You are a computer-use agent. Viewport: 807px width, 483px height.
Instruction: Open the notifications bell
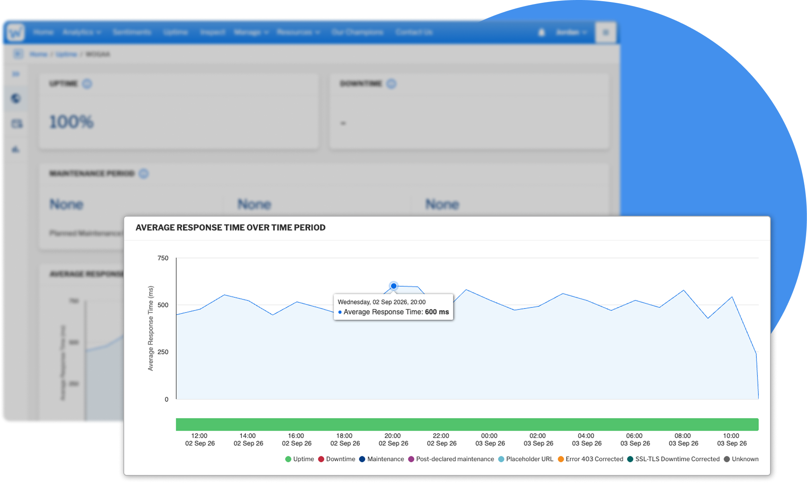pyautogui.click(x=541, y=32)
